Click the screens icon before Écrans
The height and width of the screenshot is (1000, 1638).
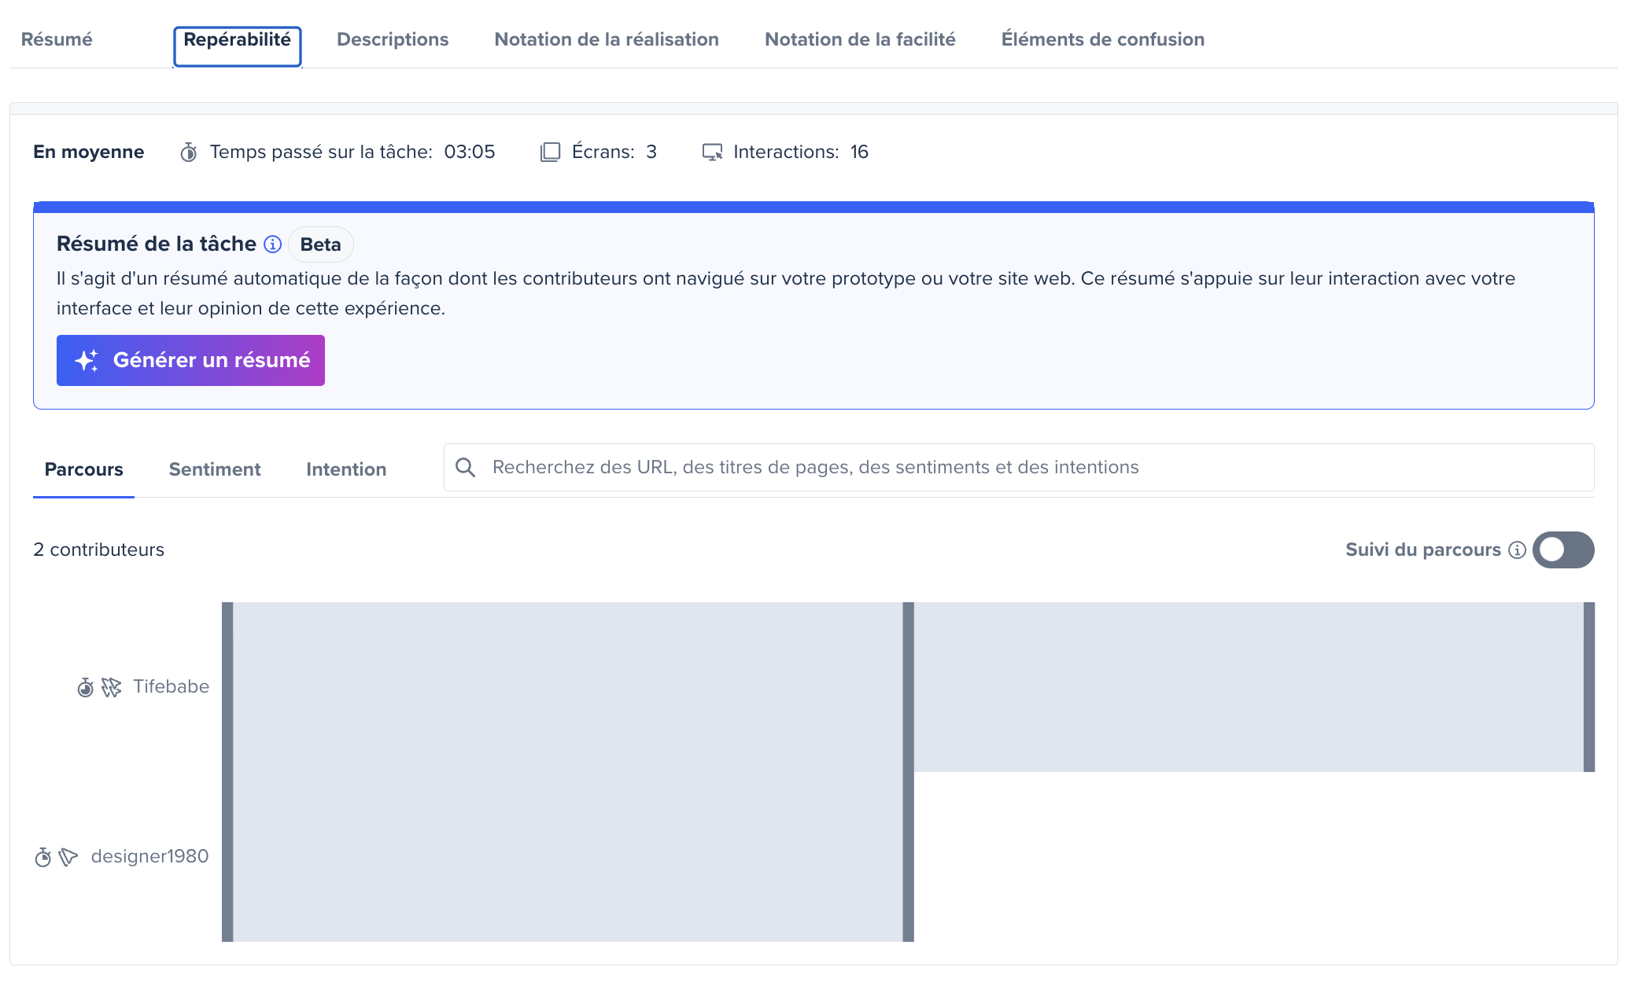[x=549, y=151]
